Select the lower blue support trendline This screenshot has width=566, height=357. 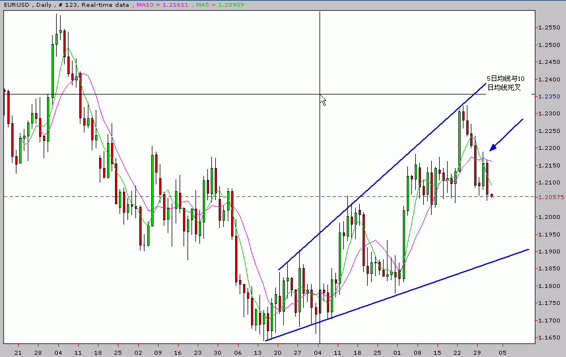[397, 295]
